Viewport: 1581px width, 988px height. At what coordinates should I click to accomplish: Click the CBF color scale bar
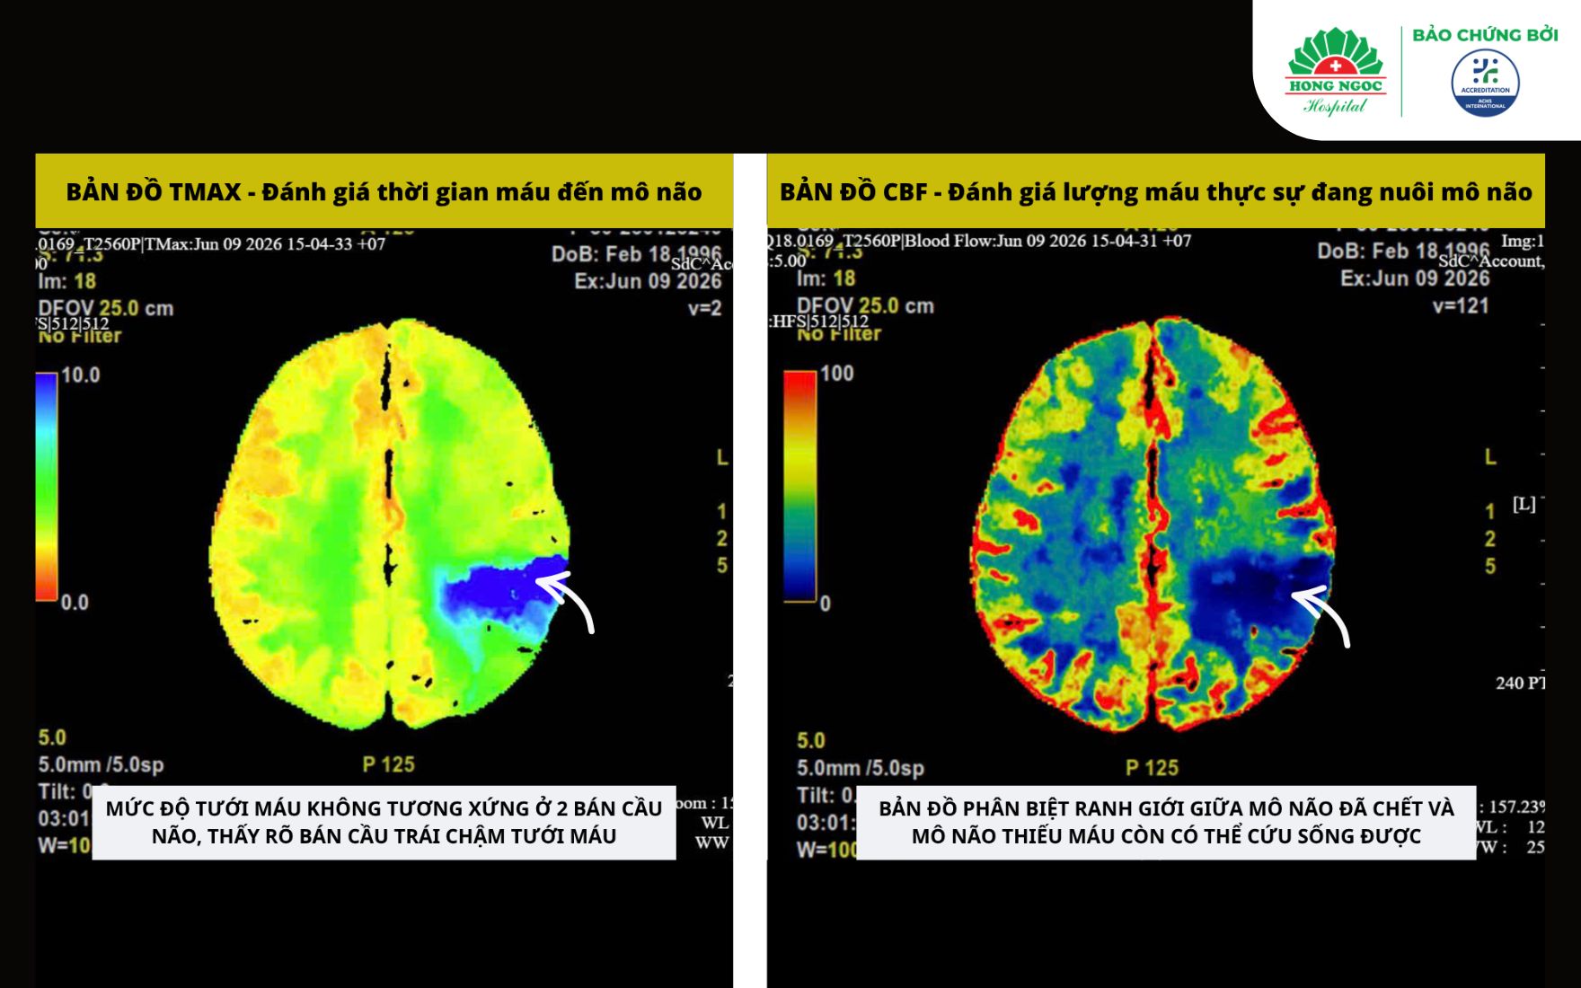[x=799, y=486]
